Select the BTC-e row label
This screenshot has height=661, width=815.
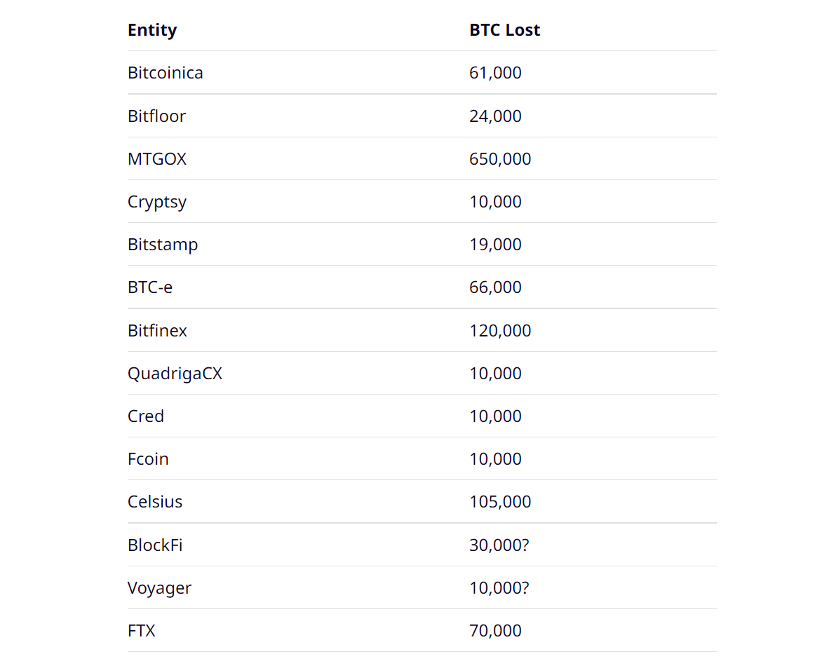[150, 287]
